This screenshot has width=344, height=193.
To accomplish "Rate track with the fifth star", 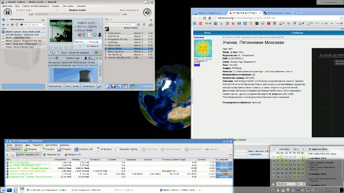I will 71,46.
